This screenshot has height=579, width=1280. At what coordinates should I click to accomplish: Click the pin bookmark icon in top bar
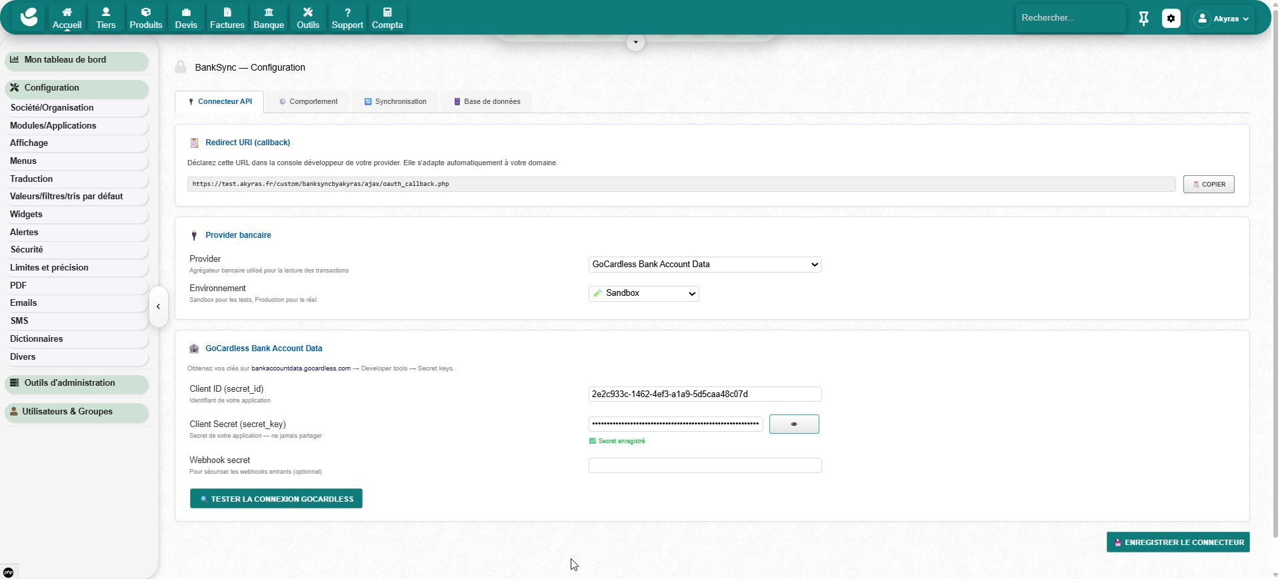(1143, 19)
